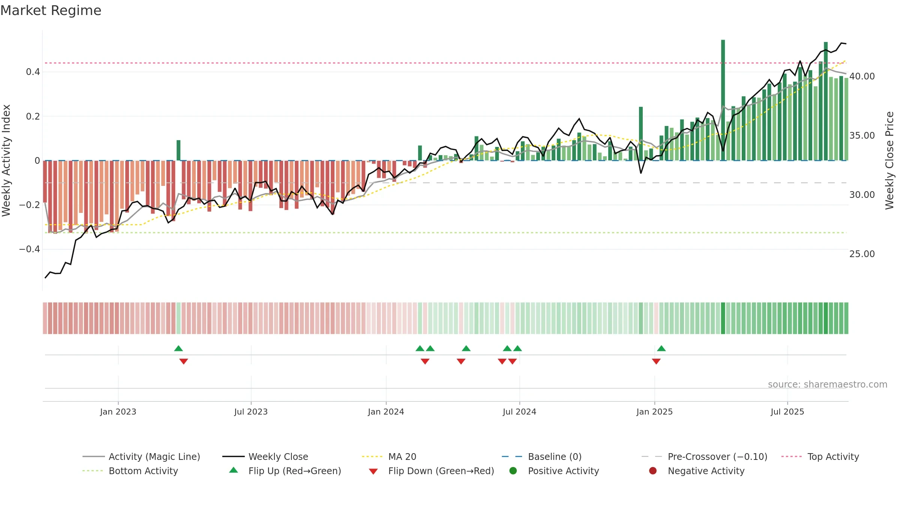Toggle the Flip Down (Green→Red) legend entry
This screenshot has width=900, height=506.
pos(431,471)
